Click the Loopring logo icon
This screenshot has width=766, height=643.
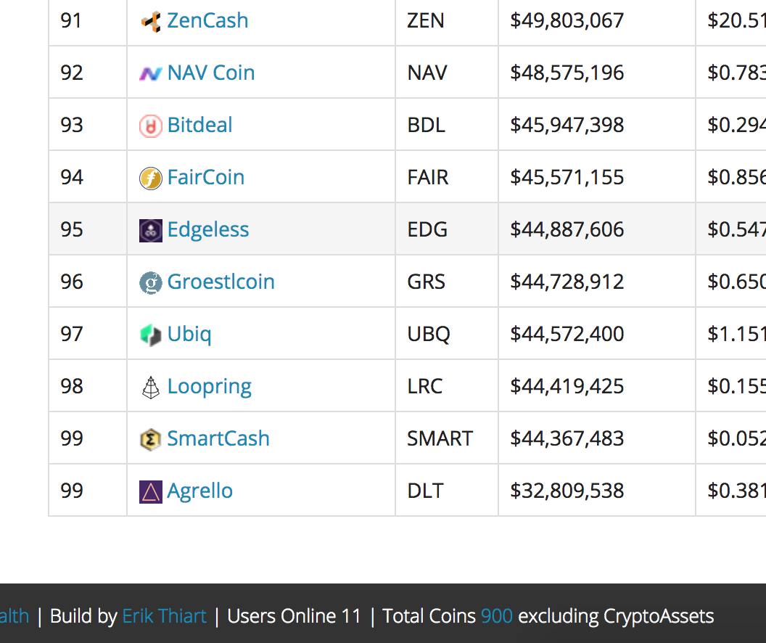point(150,386)
